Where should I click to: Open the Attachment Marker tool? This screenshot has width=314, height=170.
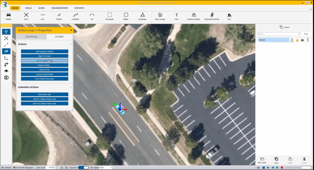click(x=212, y=16)
